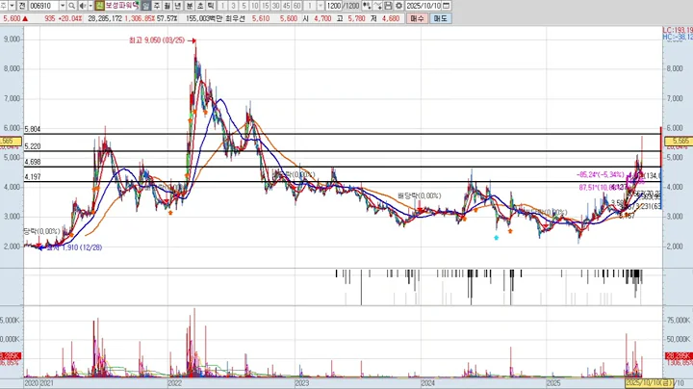Click the LC:193.19 label
The image size is (693, 389).
(678, 30)
